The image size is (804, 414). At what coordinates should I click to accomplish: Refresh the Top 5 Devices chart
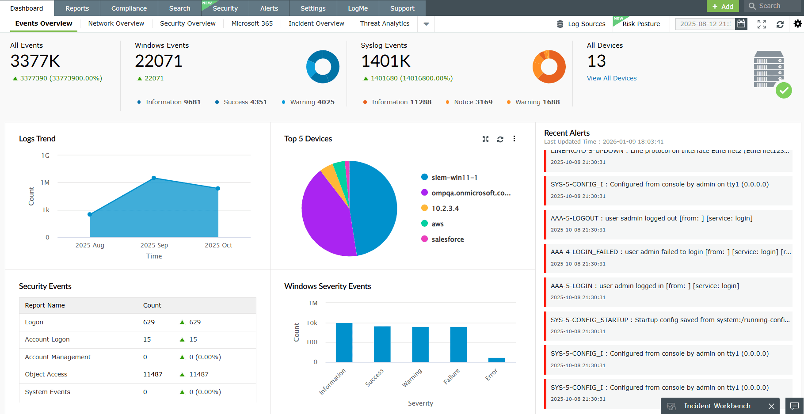500,139
